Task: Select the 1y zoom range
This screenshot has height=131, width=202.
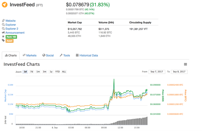Action: [51, 72]
